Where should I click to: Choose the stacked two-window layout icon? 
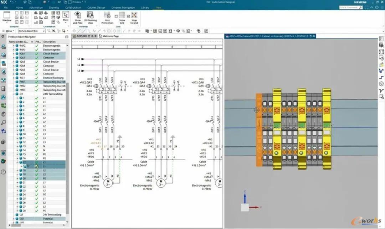(x=27, y=13)
